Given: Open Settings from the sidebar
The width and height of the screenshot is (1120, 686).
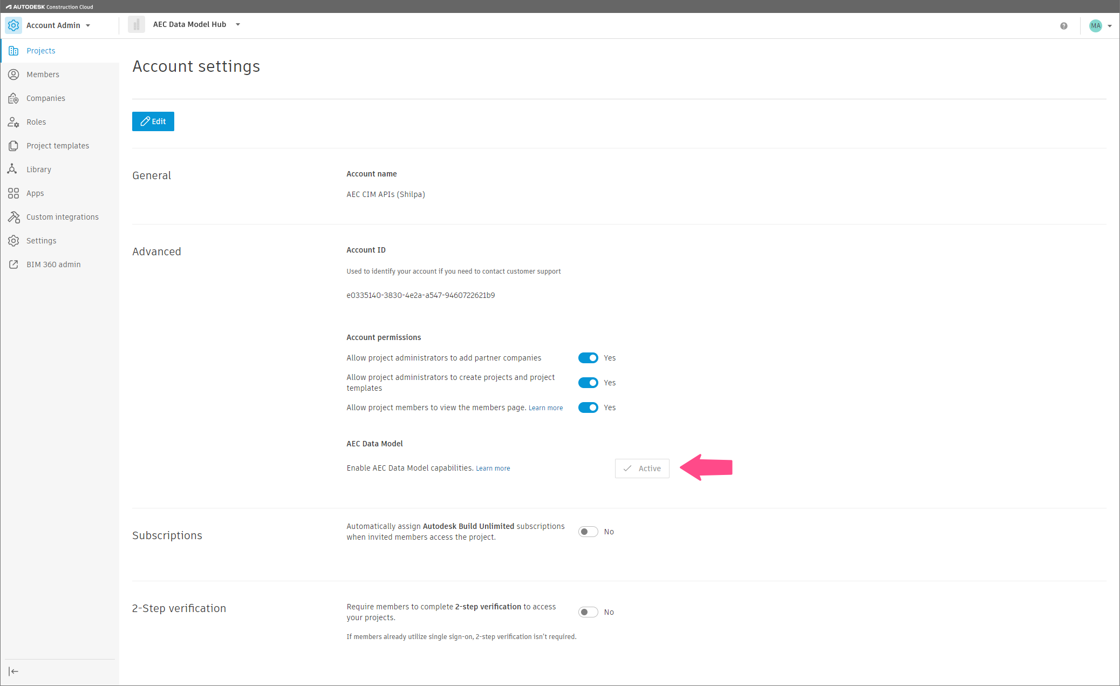Looking at the screenshot, I should (41, 241).
